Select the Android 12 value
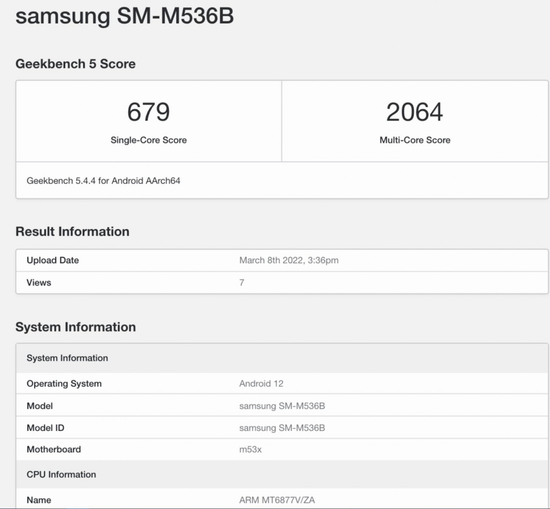The image size is (550, 509). (x=261, y=383)
